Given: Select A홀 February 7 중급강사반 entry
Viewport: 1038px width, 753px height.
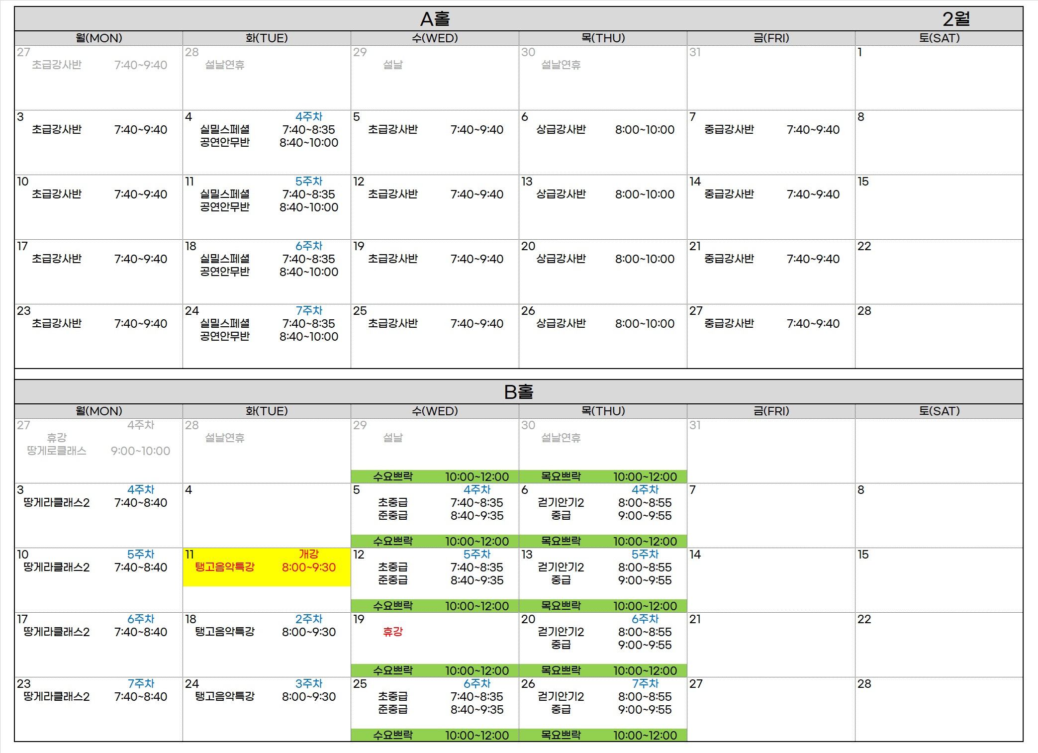Looking at the screenshot, I should [729, 130].
